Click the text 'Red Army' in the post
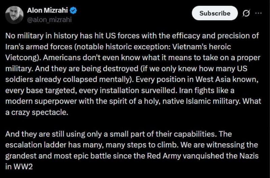 tap(164, 156)
